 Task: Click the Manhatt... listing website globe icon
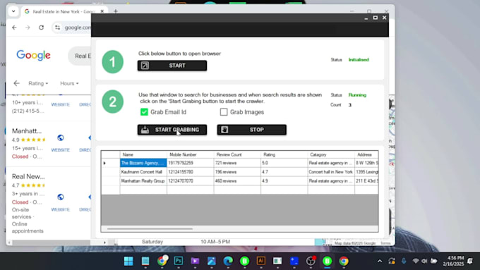[x=60, y=138]
